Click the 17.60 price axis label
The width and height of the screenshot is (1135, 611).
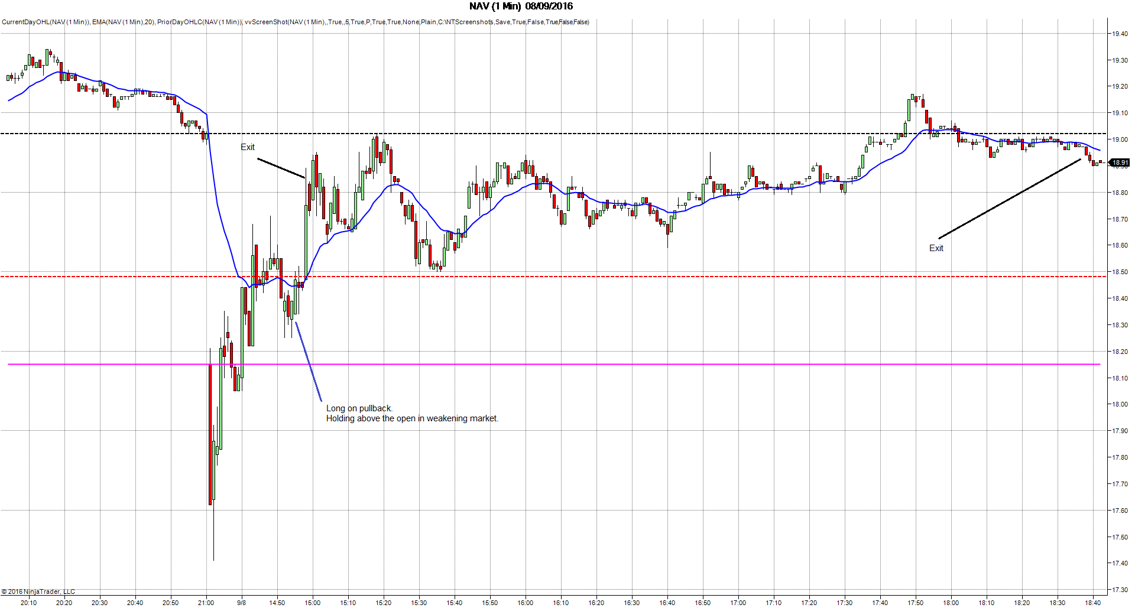click(1120, 511)
